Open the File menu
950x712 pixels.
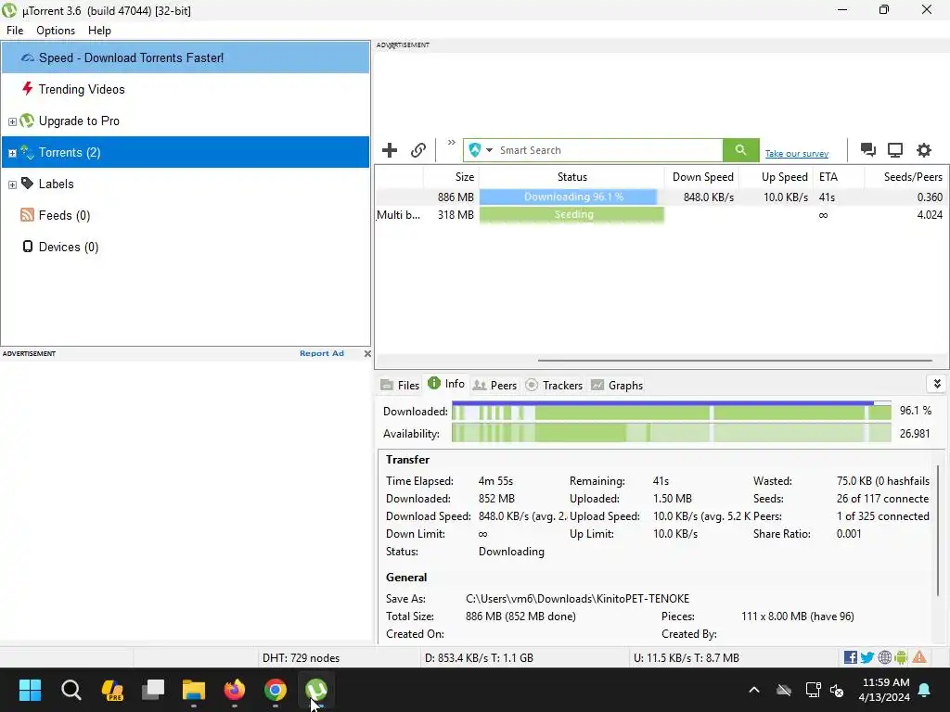tap(15, 31)
